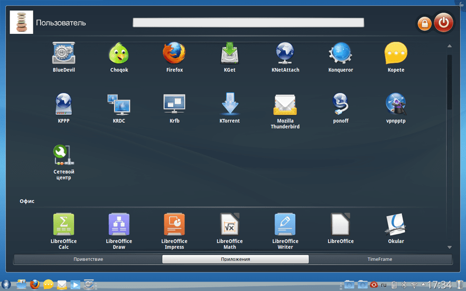The width and height of the screenshot is (466, 291).
Task: Click the Firefox icon in taskbar
Action: click(x=35, y=285)
